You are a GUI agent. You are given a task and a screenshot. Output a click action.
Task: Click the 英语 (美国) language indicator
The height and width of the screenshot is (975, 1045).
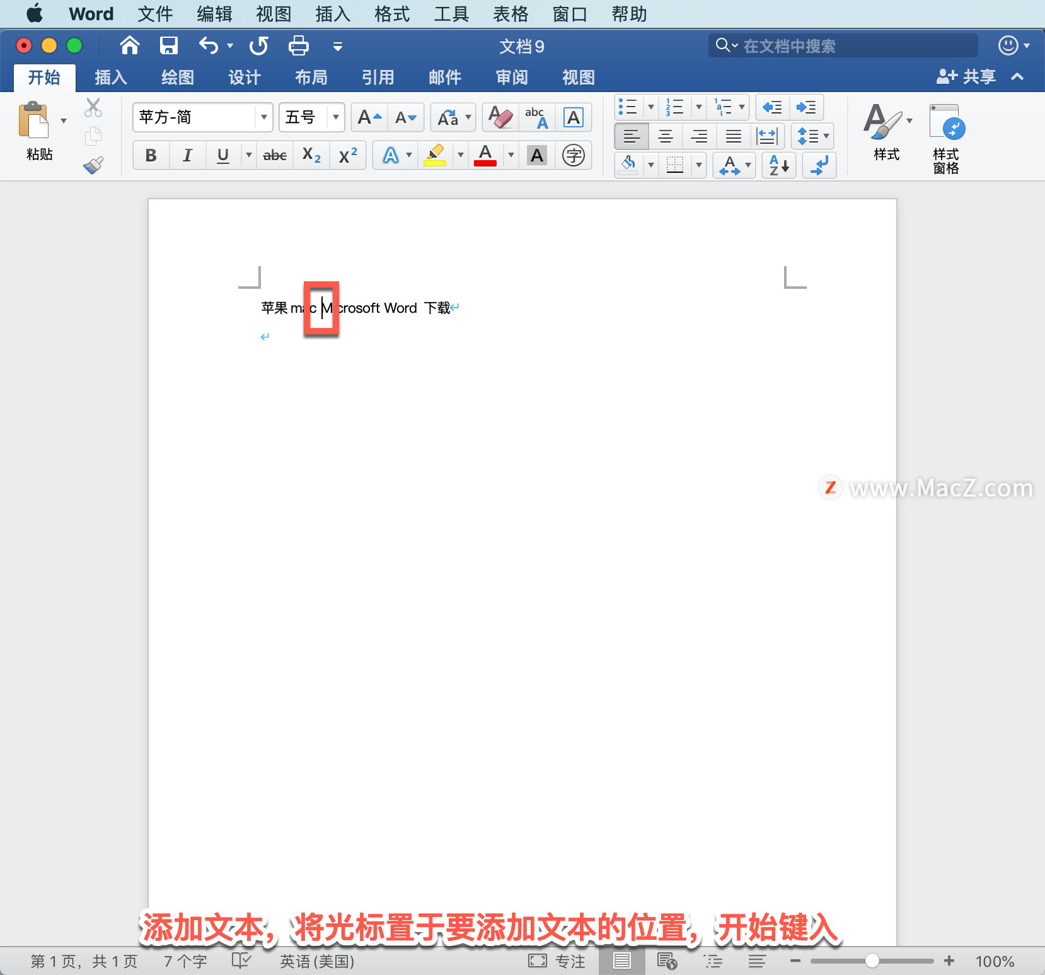[317, 961]
